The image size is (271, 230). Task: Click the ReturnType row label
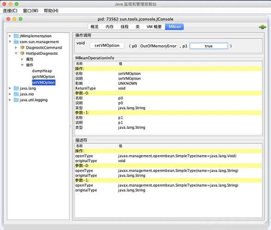coord(85,88)
